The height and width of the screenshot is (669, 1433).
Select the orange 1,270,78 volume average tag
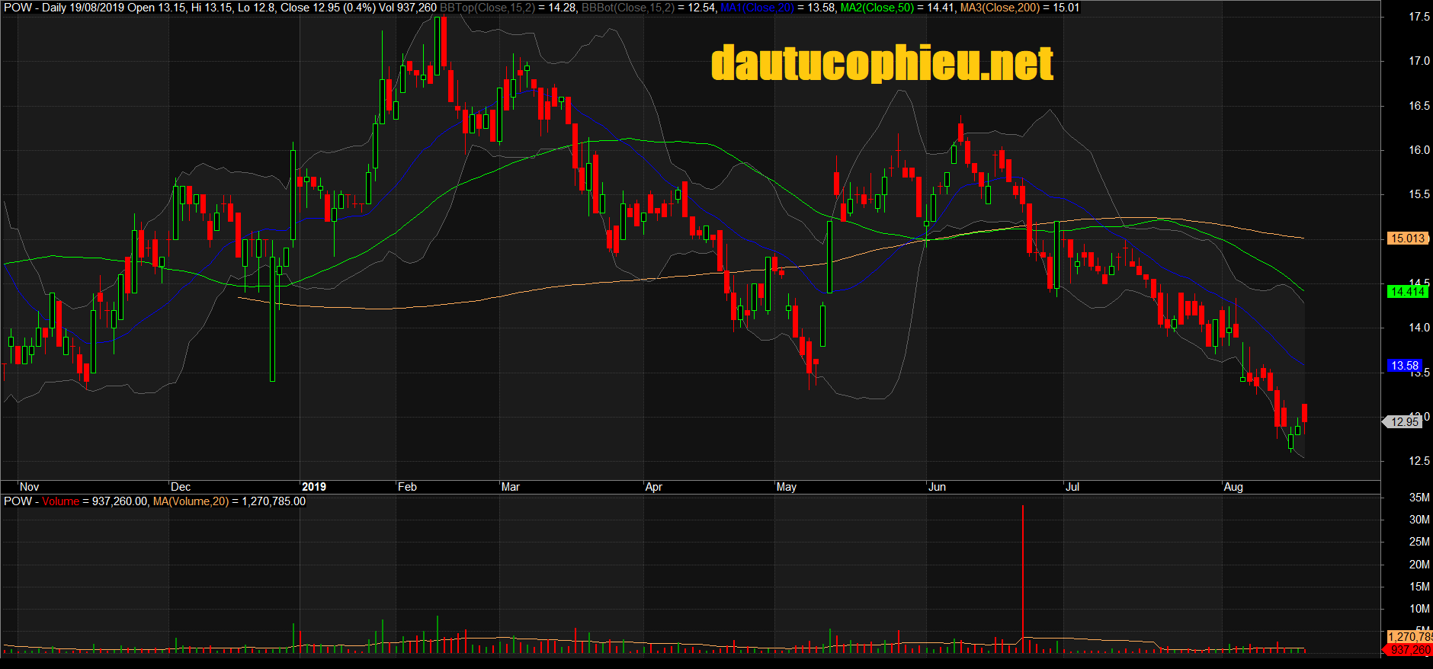click(x=1410, y=637)
